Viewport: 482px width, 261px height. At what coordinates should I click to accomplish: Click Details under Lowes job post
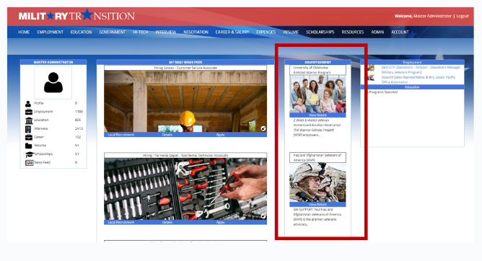tap(167, 135)
